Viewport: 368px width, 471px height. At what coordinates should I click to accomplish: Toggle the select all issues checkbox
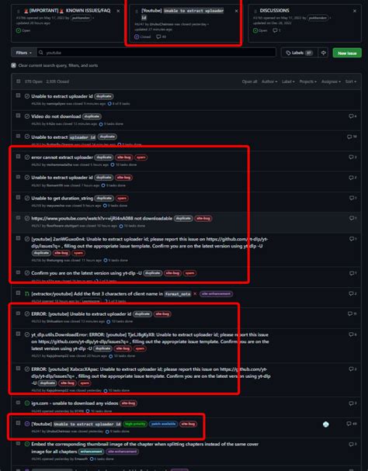19,81
